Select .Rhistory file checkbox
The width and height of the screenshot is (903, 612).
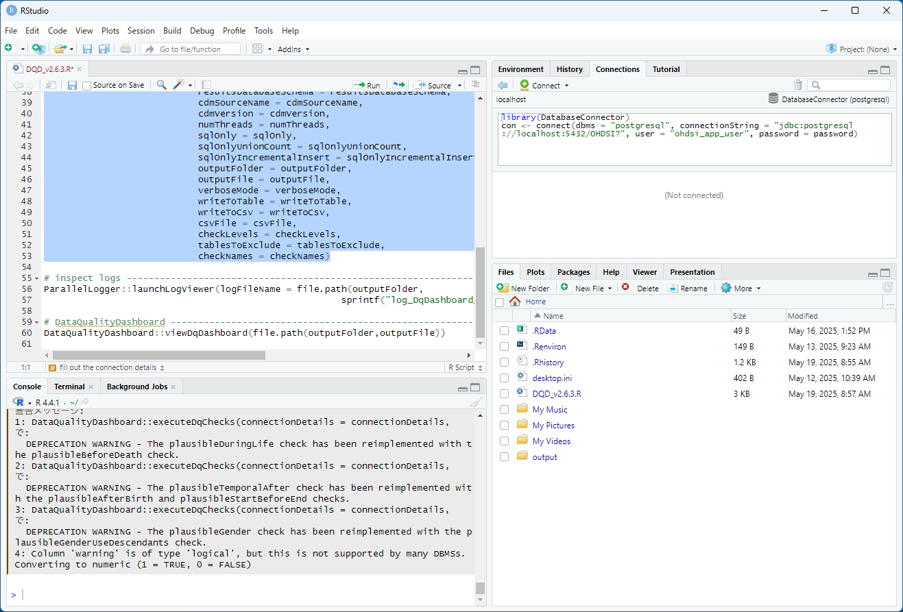[504, 363]
